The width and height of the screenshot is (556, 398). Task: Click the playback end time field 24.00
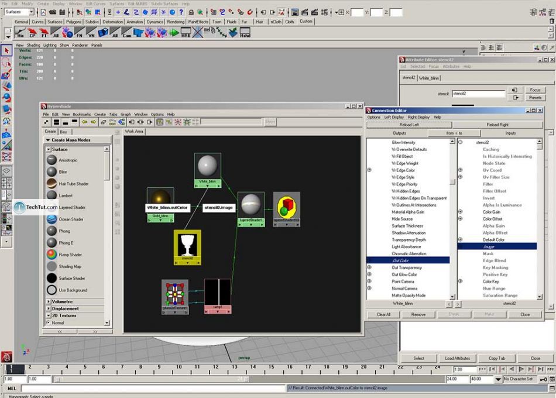tap(457, 379)
